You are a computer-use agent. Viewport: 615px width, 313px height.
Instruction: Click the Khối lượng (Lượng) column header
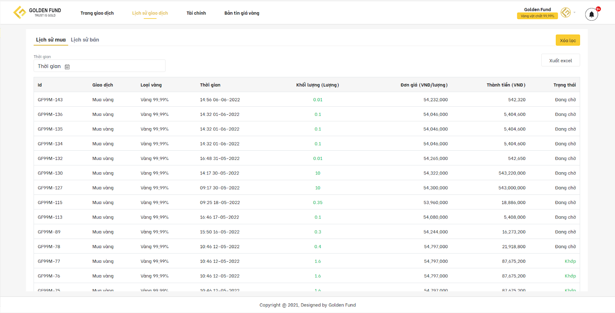click(317, 85)
